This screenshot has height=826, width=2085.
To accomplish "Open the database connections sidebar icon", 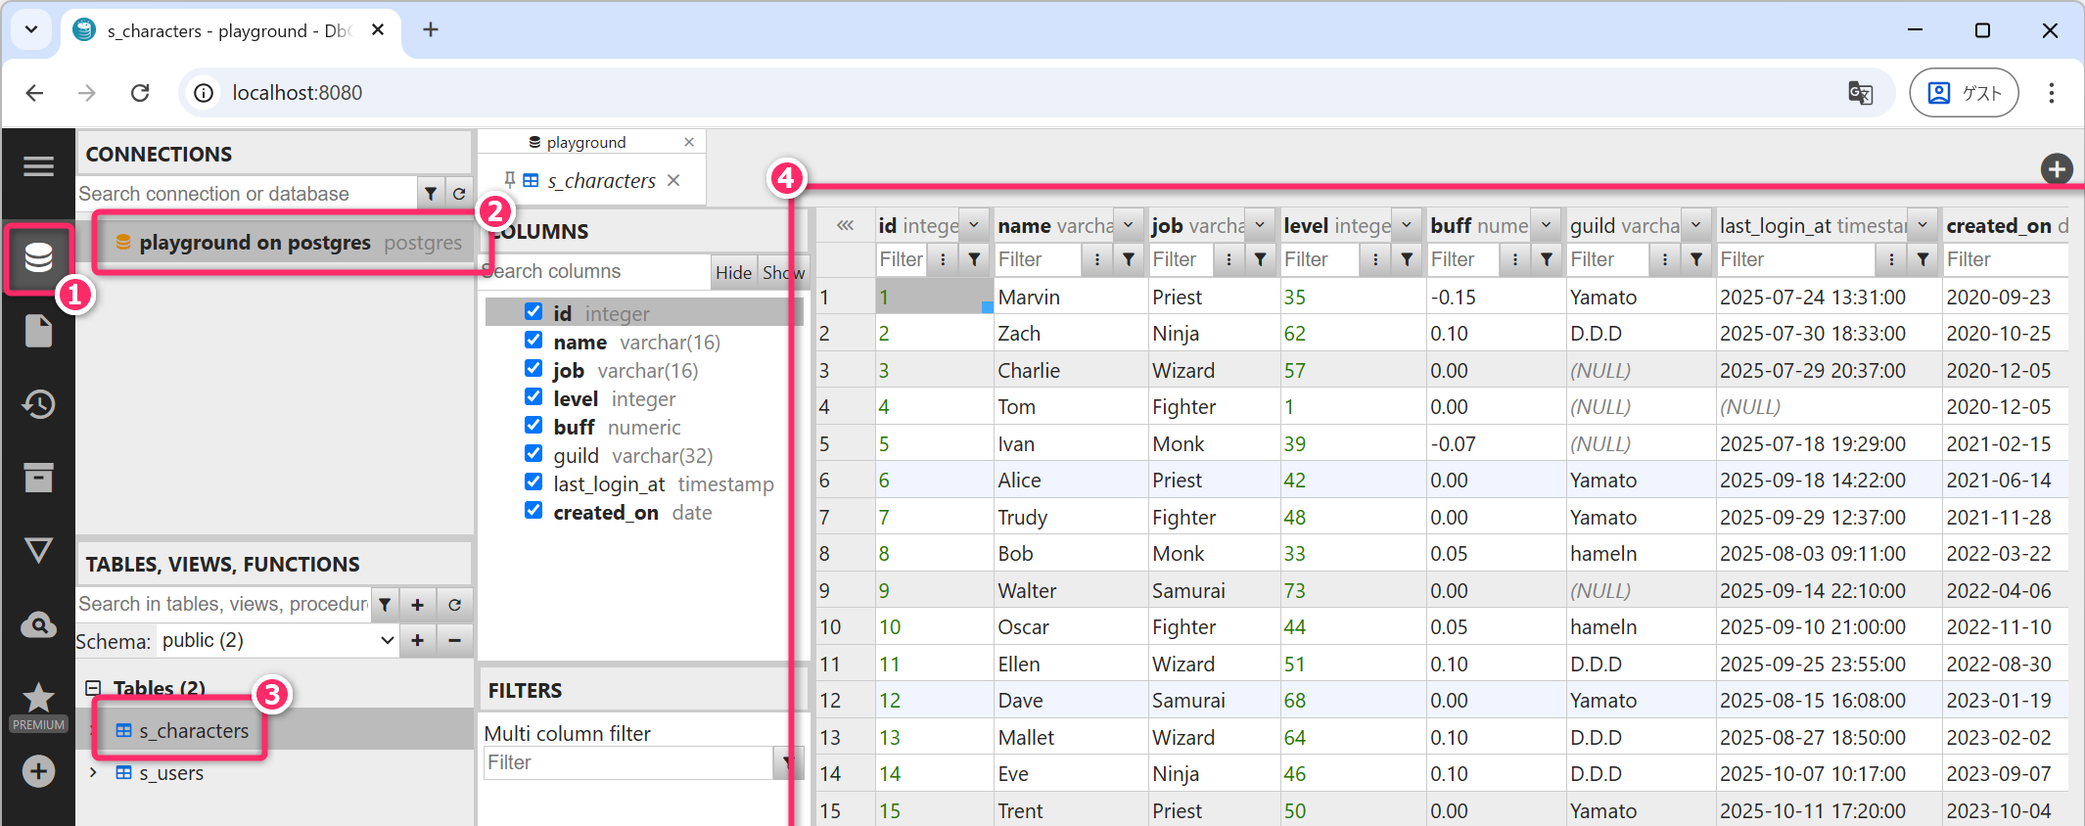I will (38, 258).
